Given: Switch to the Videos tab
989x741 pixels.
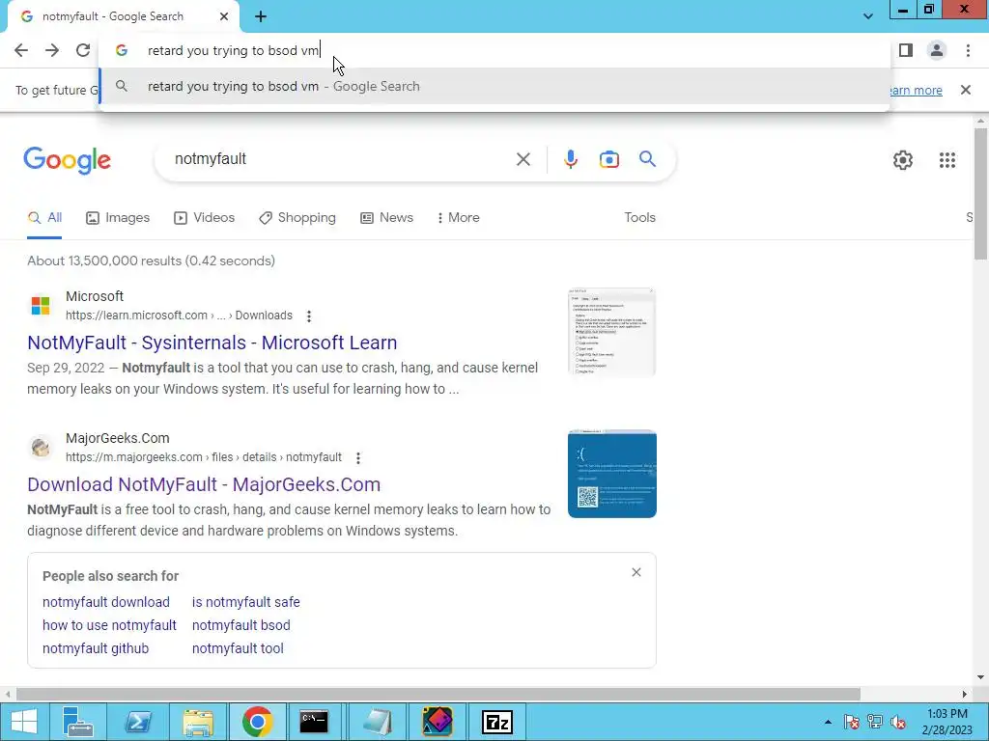Looking at the screenshot, I should click(x=205, y=217).
